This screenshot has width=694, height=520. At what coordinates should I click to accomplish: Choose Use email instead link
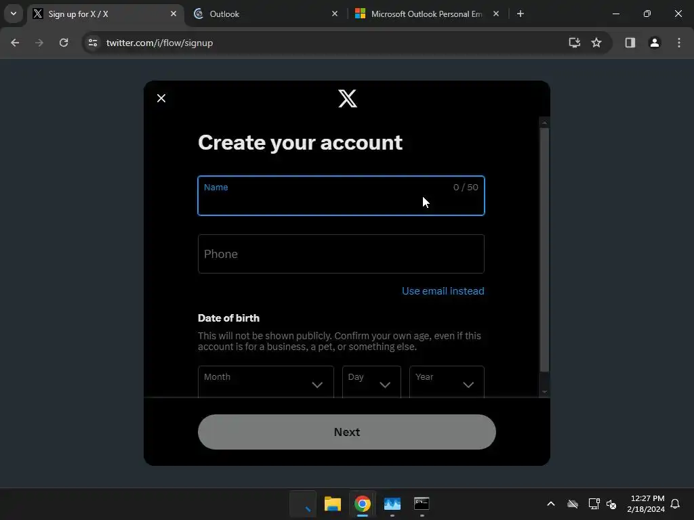click(443, 291)
